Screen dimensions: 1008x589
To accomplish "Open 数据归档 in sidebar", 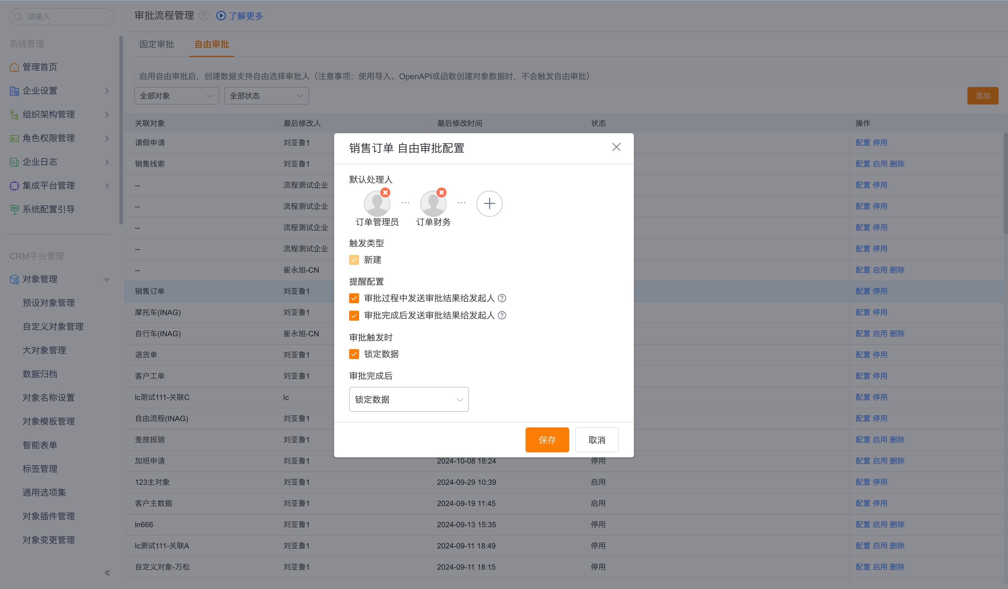I will point(40,374).
